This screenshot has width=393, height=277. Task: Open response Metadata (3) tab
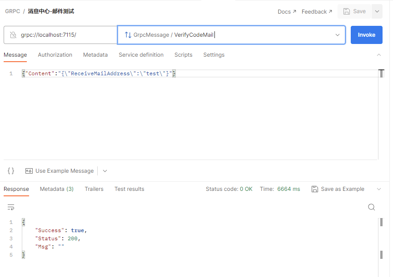57,189
